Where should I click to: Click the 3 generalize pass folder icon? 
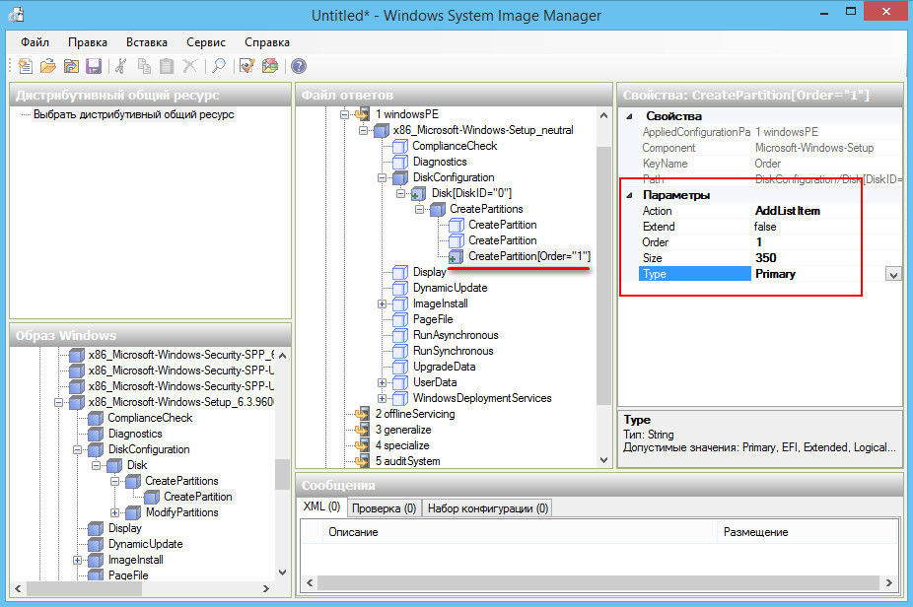coord(362,430)
